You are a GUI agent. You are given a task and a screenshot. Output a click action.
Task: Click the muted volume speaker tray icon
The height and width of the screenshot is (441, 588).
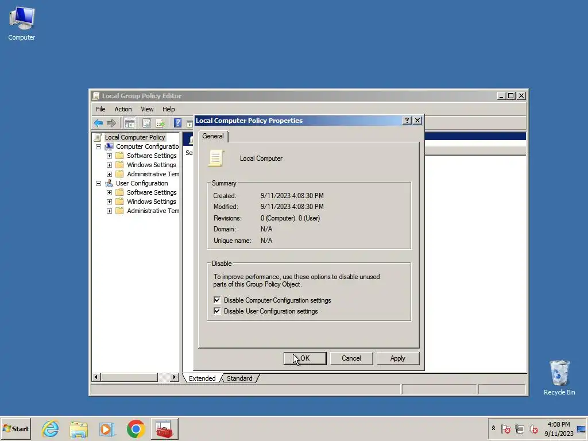533,428
